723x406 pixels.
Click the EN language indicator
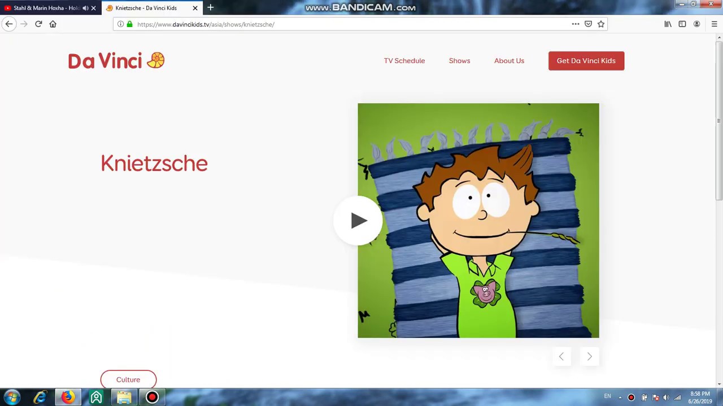click(607, 396)
